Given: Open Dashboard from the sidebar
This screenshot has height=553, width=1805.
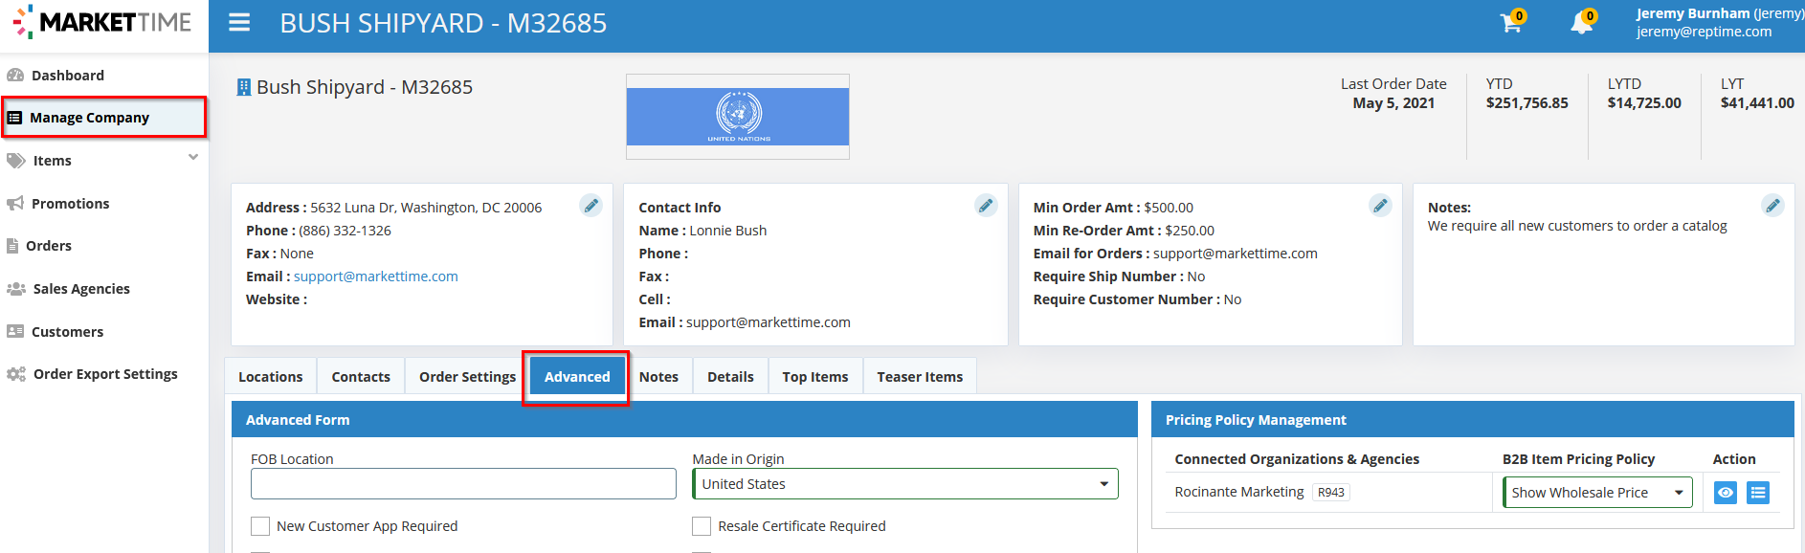Looking at the screenshot, I should (68, 76).
